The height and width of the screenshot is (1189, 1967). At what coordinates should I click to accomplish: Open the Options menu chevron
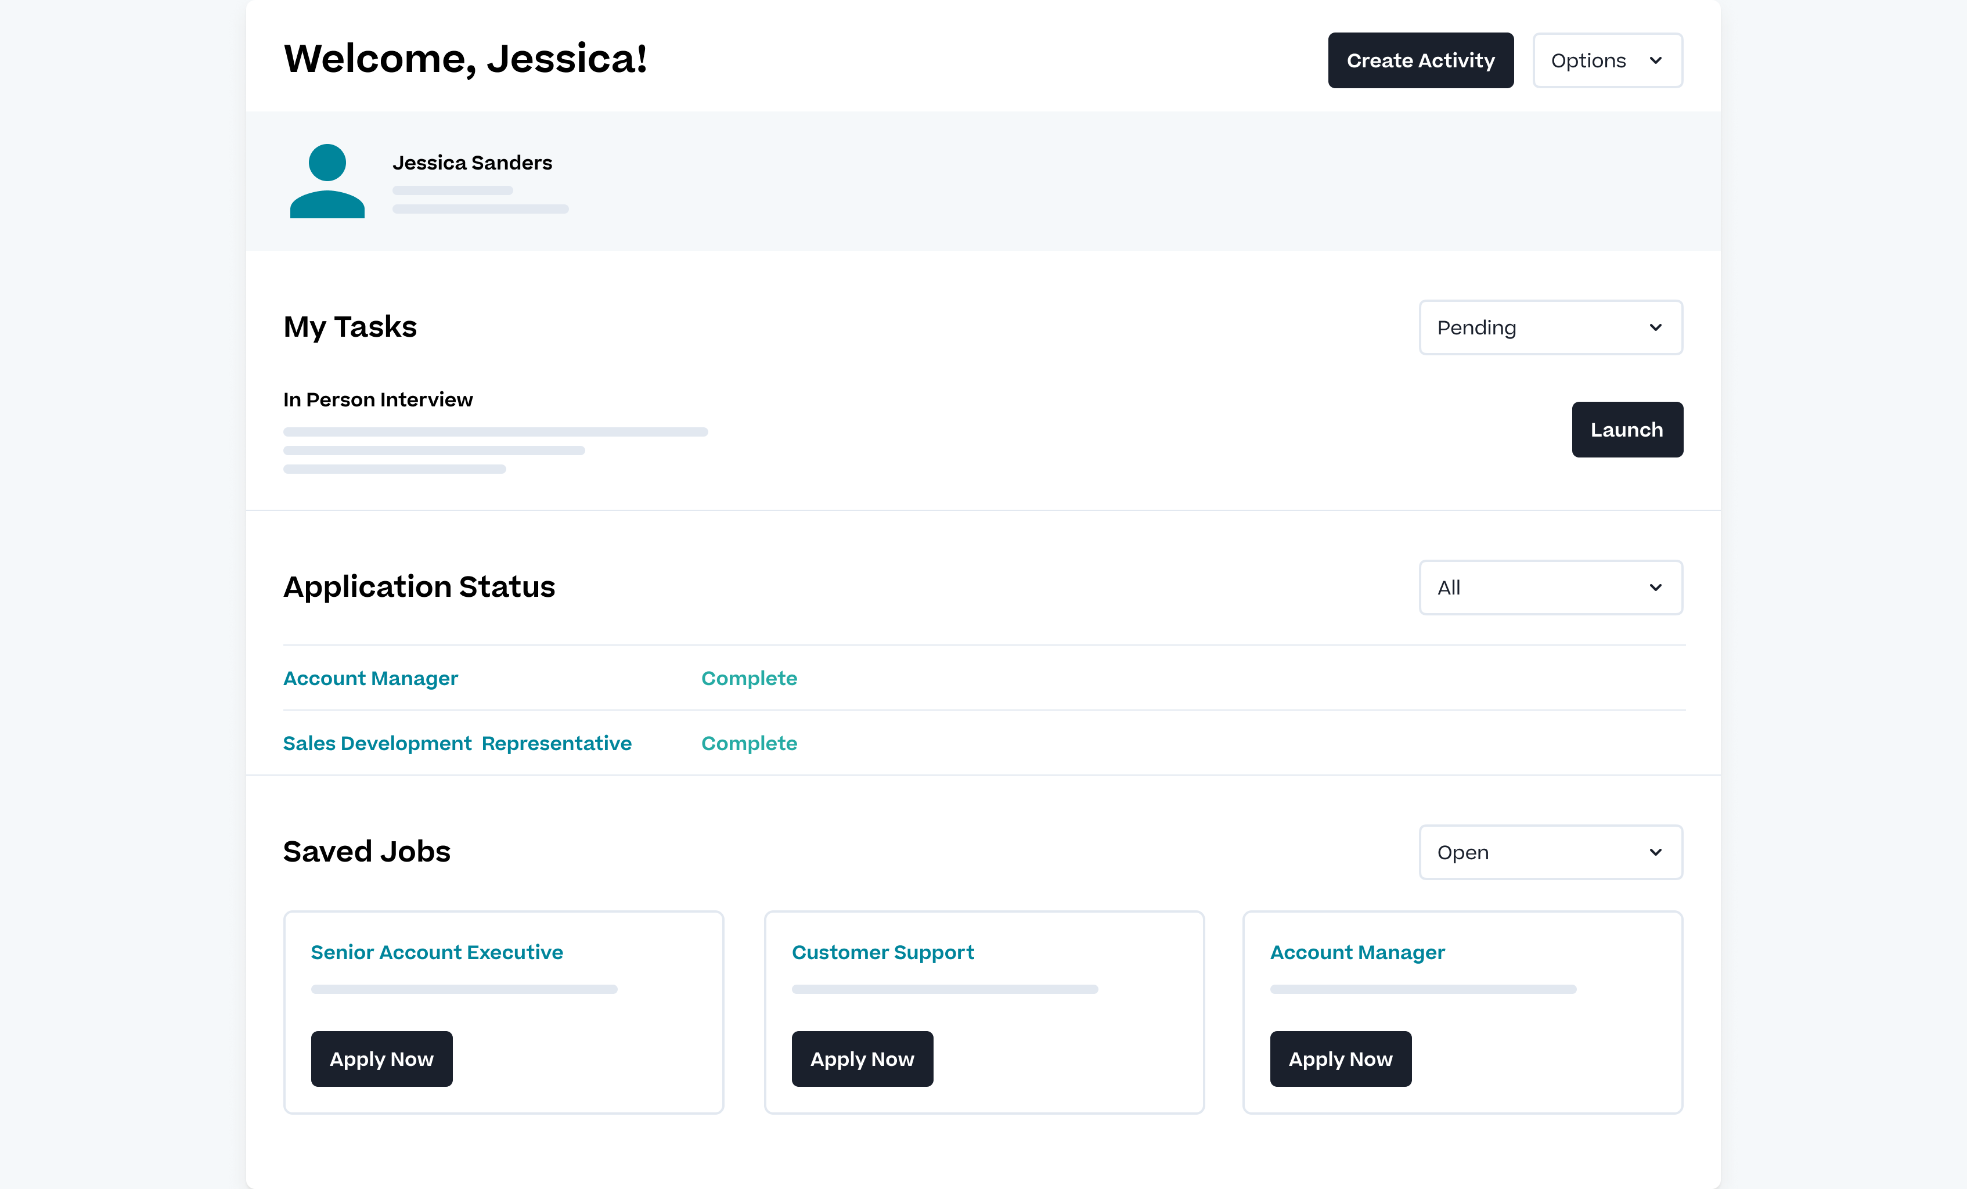[x=1656, y=60]
